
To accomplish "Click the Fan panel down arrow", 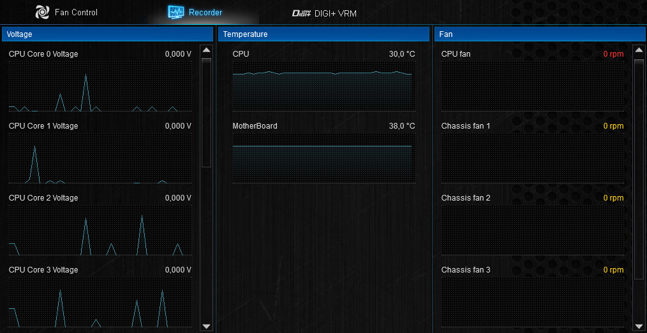I will click(639, 326).
